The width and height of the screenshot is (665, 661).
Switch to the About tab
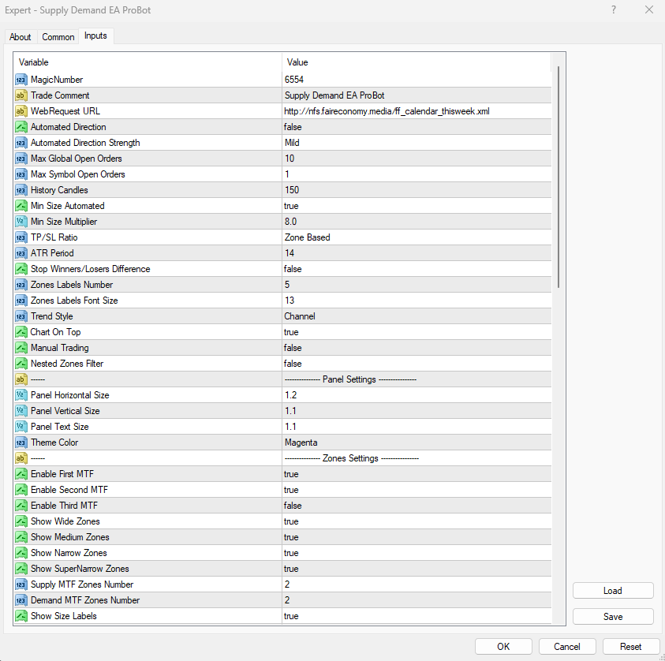(21, 37)
